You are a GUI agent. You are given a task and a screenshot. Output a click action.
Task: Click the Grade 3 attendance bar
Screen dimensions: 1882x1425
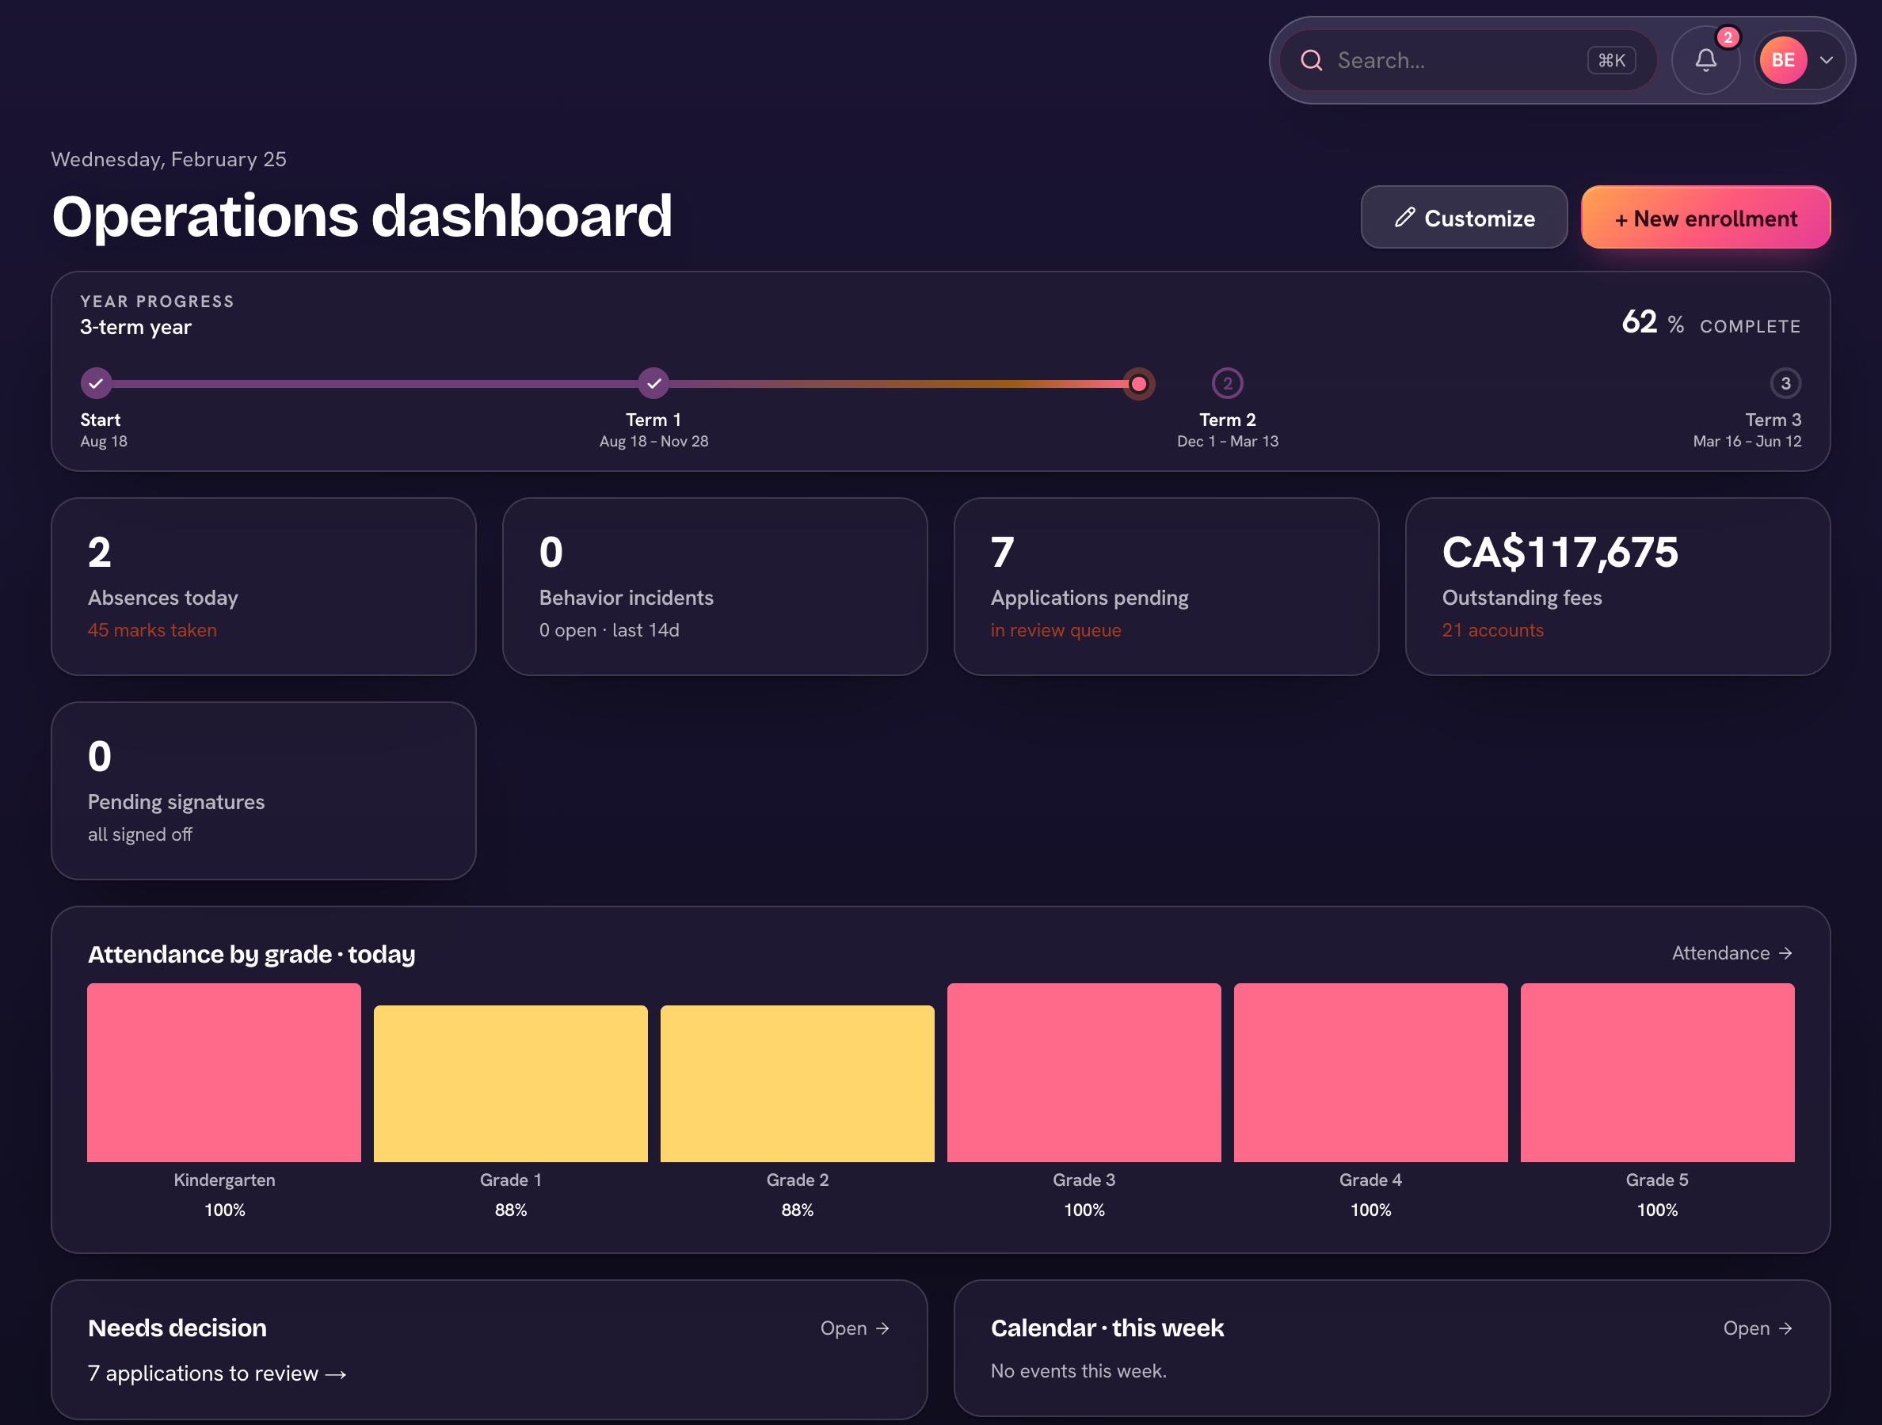pos(1084,1072)
